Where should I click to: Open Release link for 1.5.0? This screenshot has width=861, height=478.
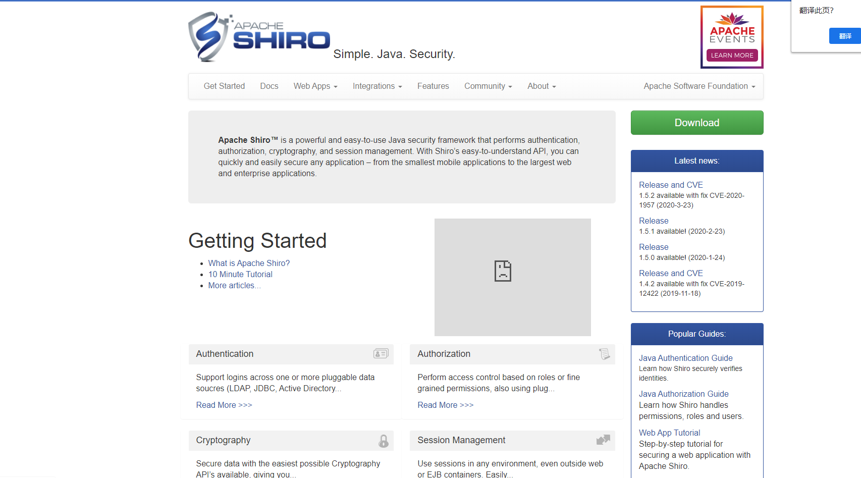(x=654, y=247)
